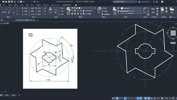Expand the Layers panel title
Viewport: 177px width, 100px height.
[81, 17]
